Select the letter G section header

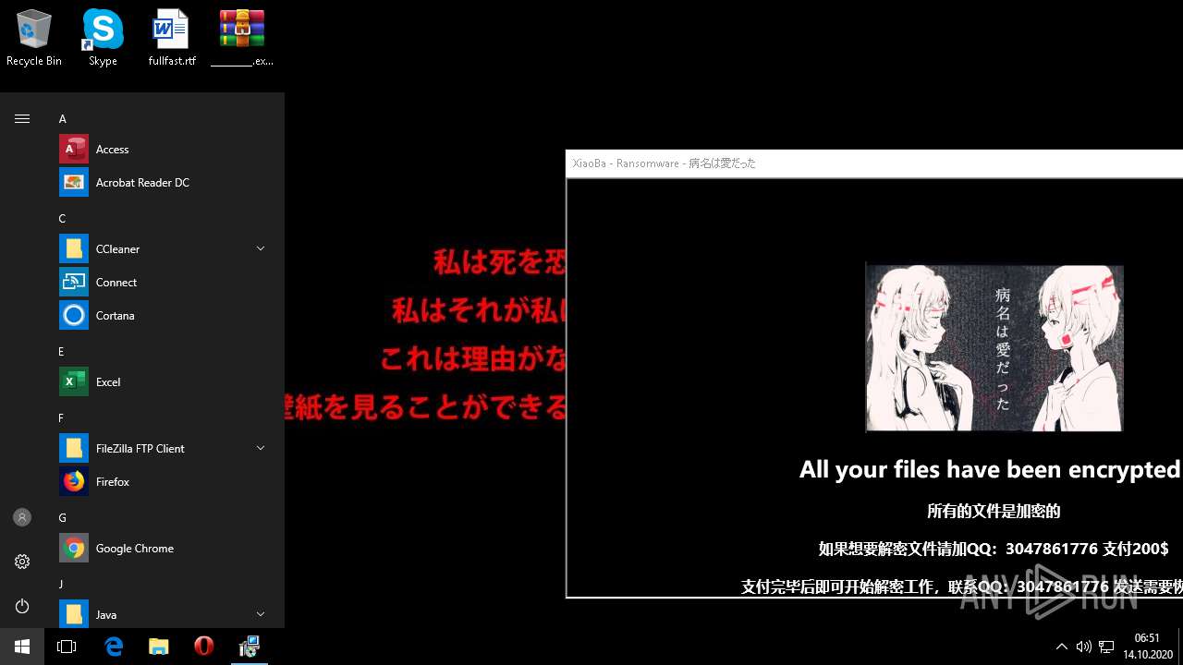pos(63,518)
